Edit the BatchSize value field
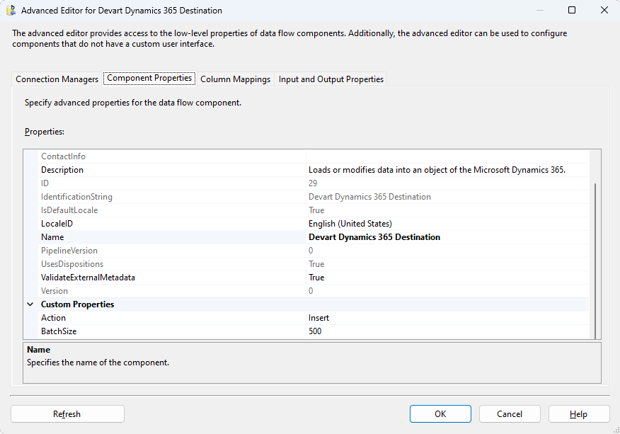Screen dimensions: 620x434 pos(446,331)
